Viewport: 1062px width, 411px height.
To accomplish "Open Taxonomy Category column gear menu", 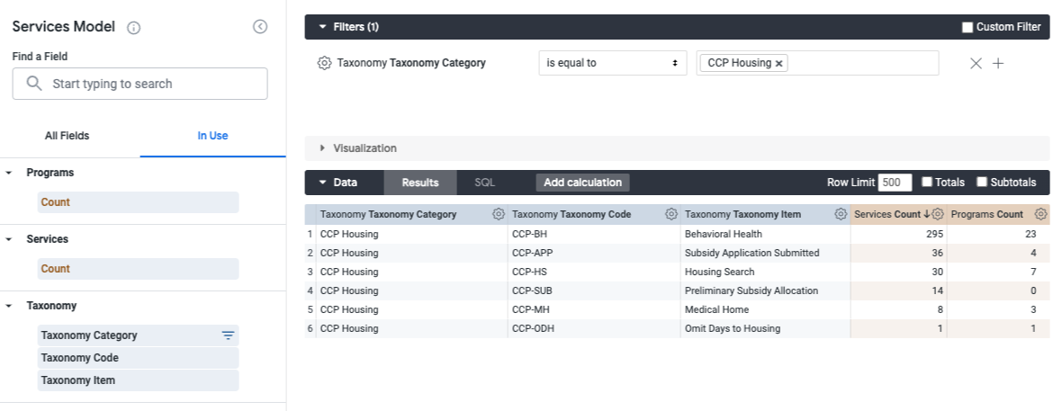I will [x=499, y=214].
